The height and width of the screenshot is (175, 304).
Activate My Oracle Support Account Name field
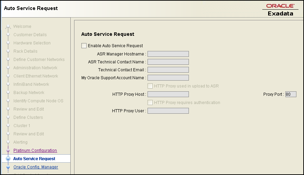click(x=168, y=78)
